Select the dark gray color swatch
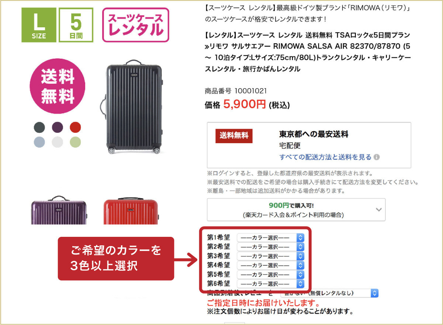The width and height of the screenshot is (443, 325). [39, 127]
